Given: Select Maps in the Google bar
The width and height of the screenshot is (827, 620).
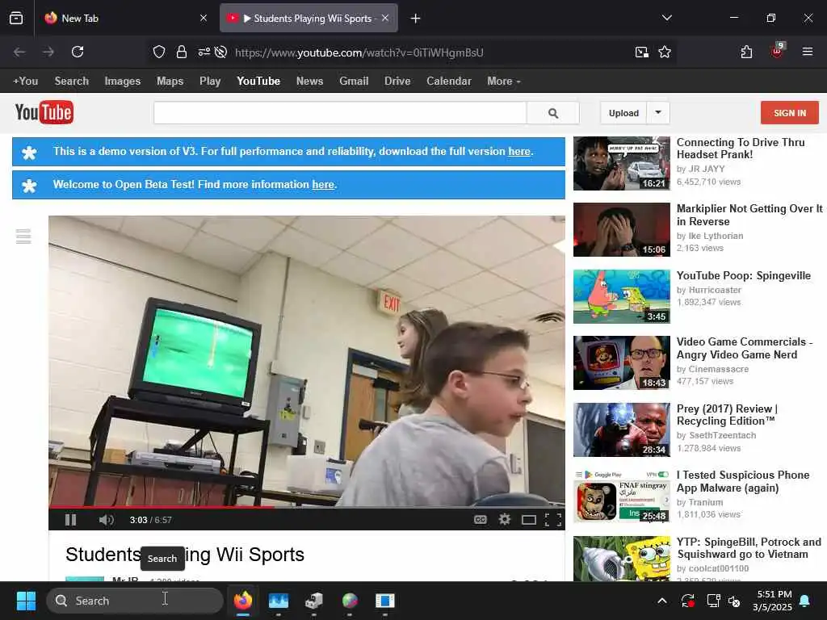Looking at the screenshot, I should 170,82.
